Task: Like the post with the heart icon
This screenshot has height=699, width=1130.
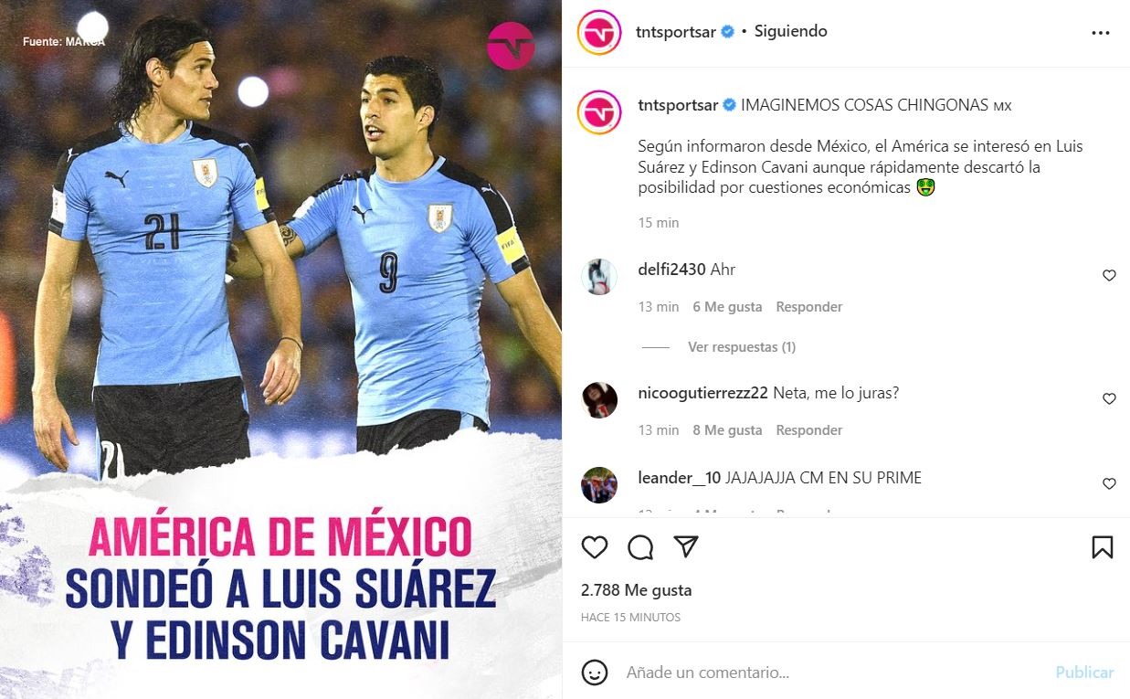Action: click(595, 547)
